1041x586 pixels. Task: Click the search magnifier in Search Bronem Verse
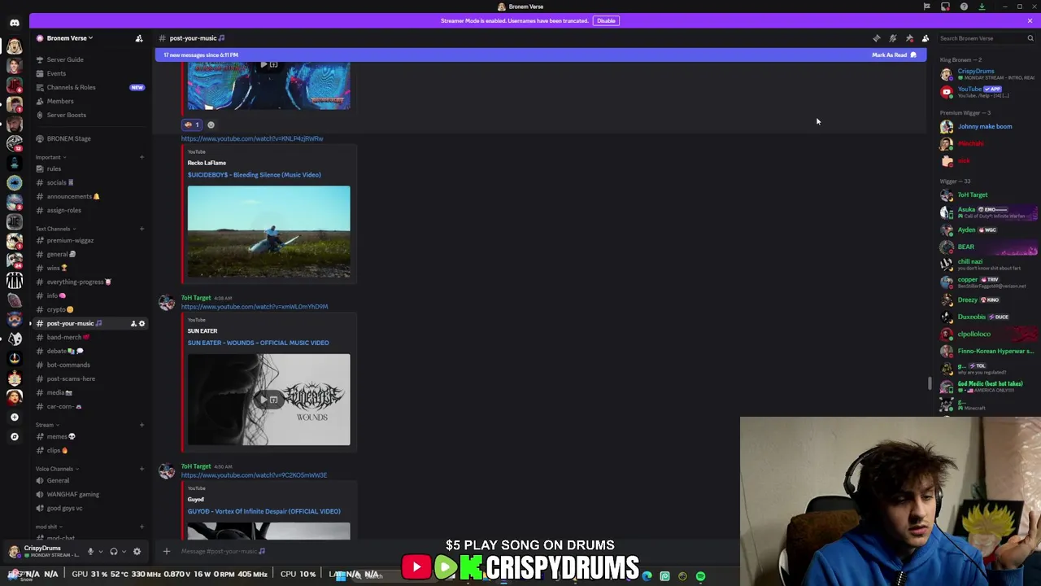pyautogui.click(x=1030, y=38)
